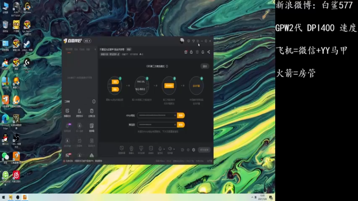Edit the category tag with pencil icon

point(110,54)
